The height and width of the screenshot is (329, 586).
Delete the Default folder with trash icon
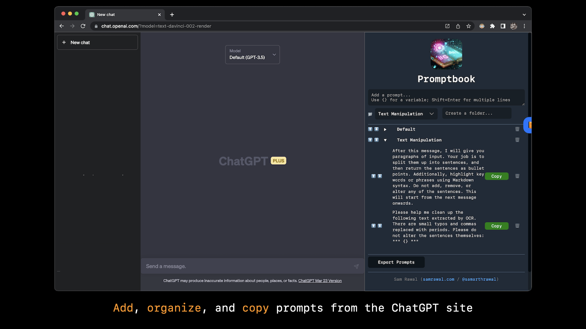tap(517, 129)
